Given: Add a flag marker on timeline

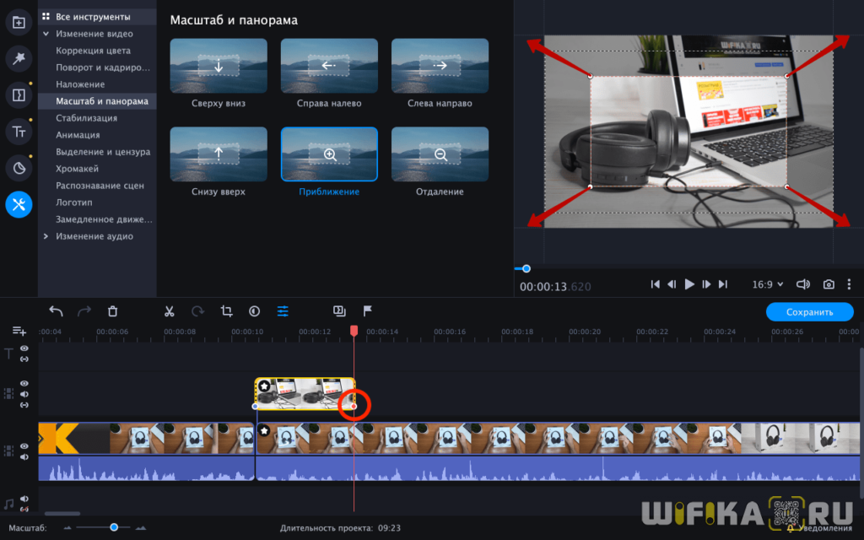Looking at the screenshot, I should pos(367,311).
